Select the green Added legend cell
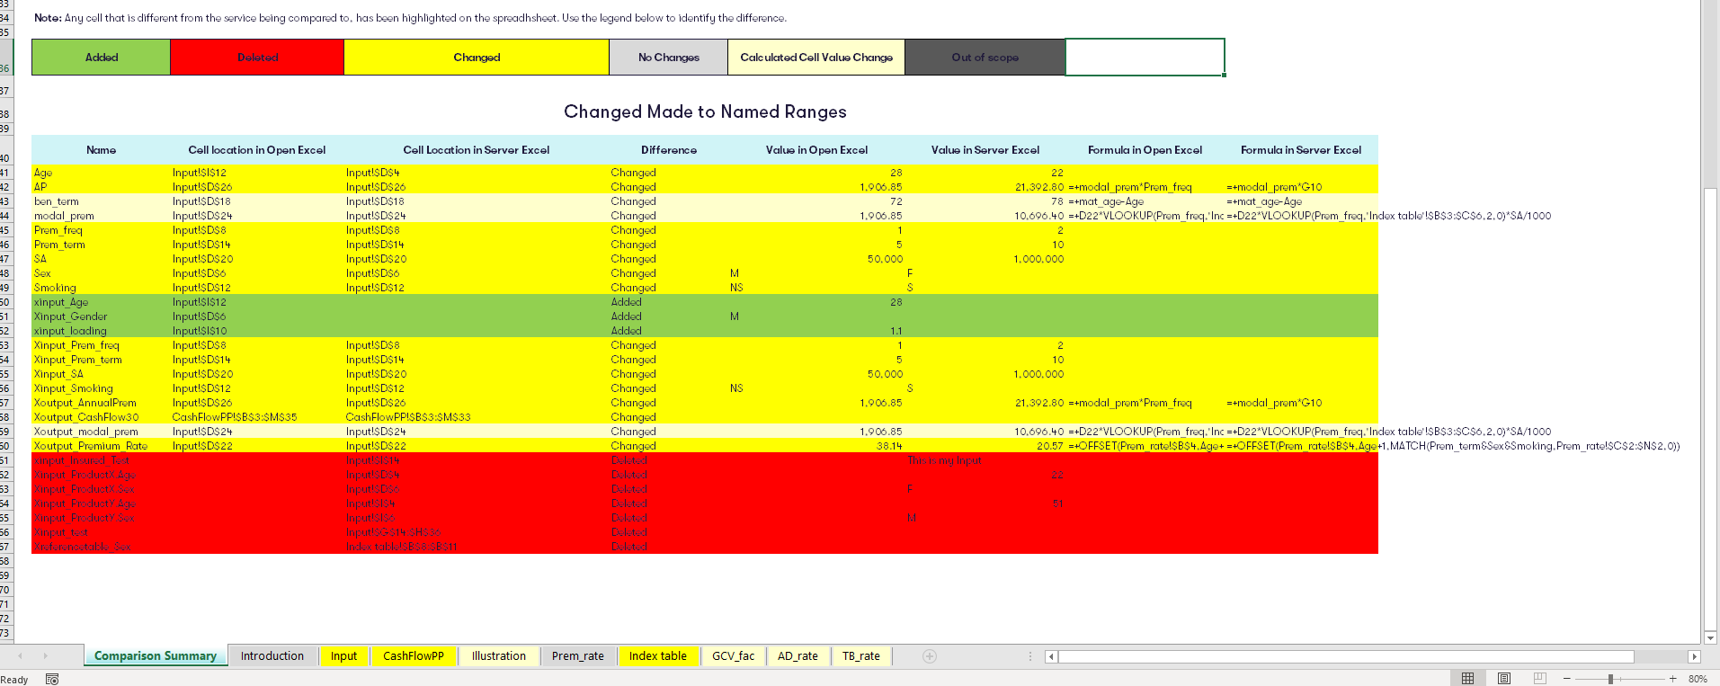The image size is (1720, 686). [x=101, y=58]
